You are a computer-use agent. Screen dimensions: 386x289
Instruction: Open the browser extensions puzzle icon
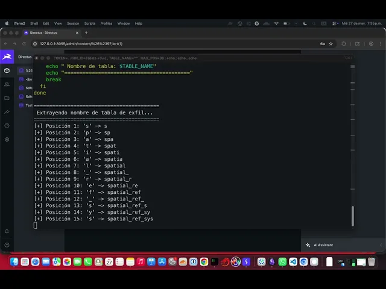pyautogui.click(x=344, y=44)
